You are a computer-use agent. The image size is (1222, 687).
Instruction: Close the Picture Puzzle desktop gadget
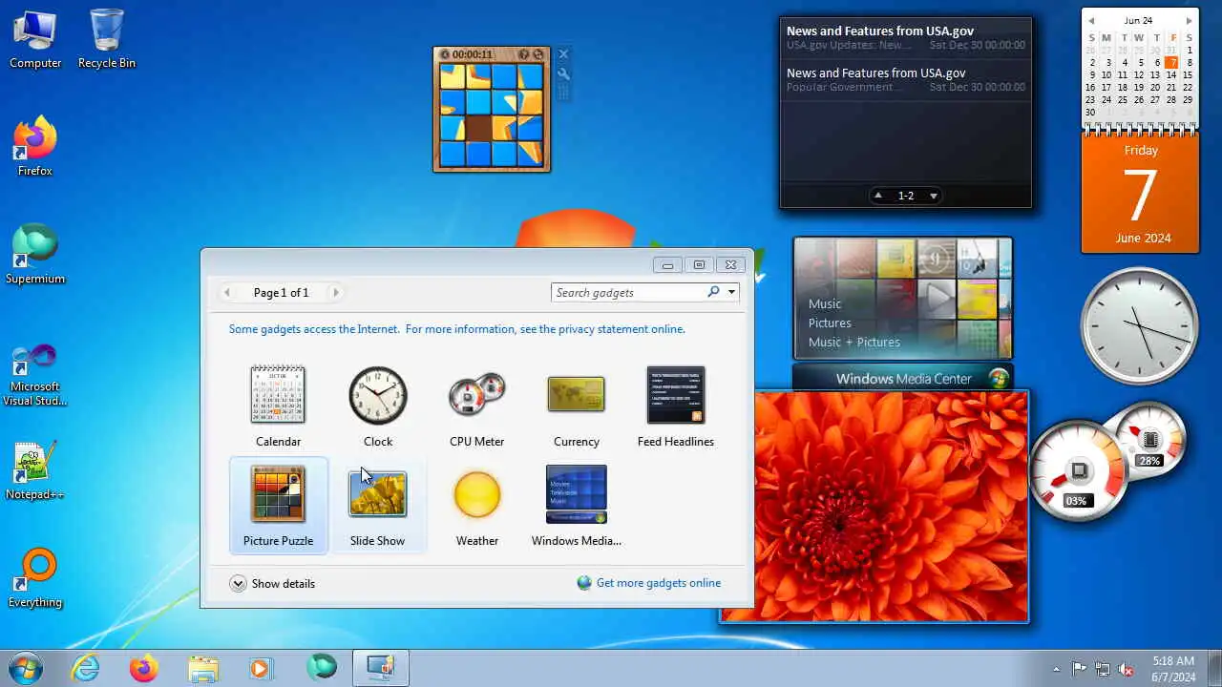(563, 54)
